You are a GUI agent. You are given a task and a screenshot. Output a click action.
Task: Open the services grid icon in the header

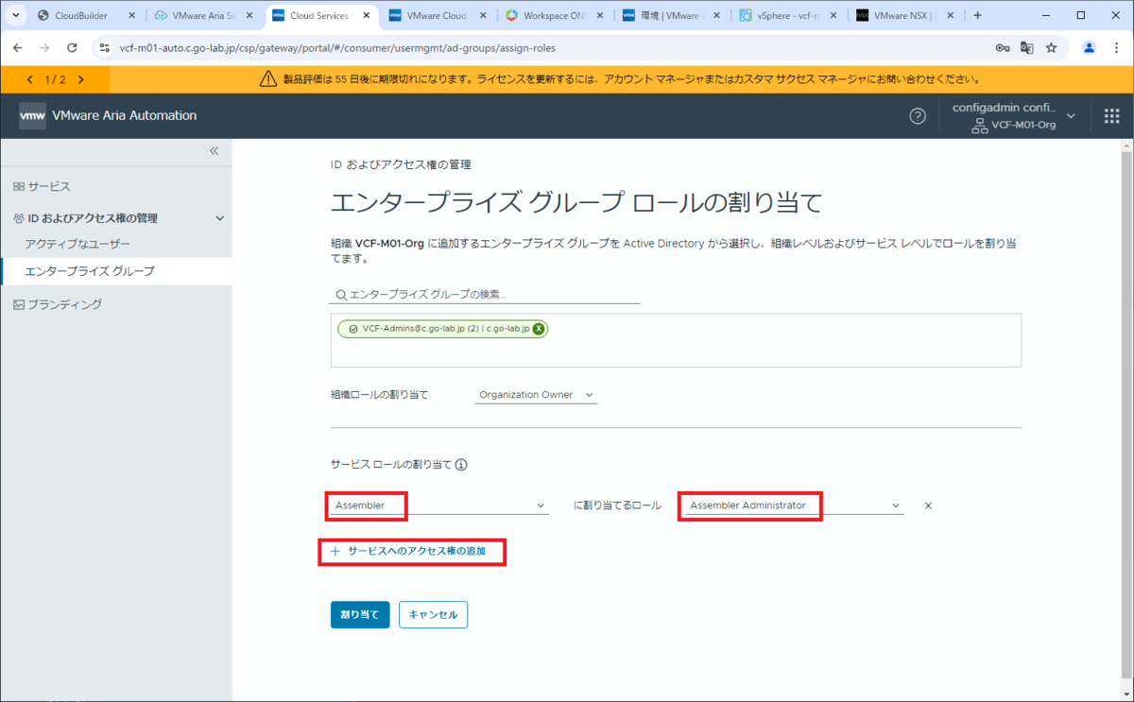1111,116
